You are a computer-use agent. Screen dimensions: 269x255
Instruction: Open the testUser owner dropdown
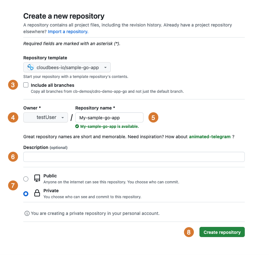(45, 117)
